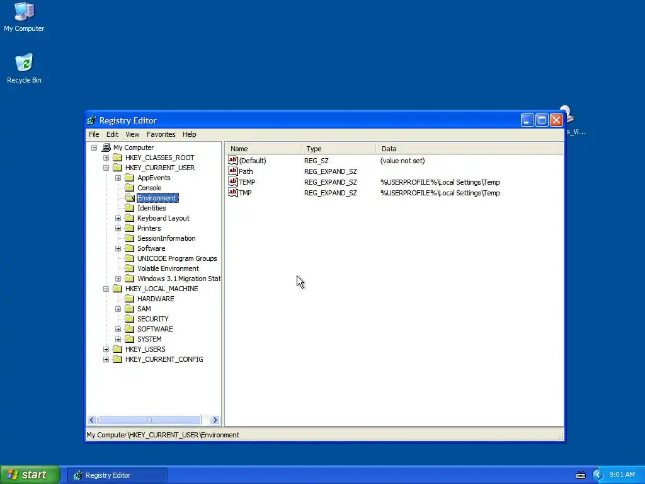Open My Computer desktop icon

tap(24, 17)
